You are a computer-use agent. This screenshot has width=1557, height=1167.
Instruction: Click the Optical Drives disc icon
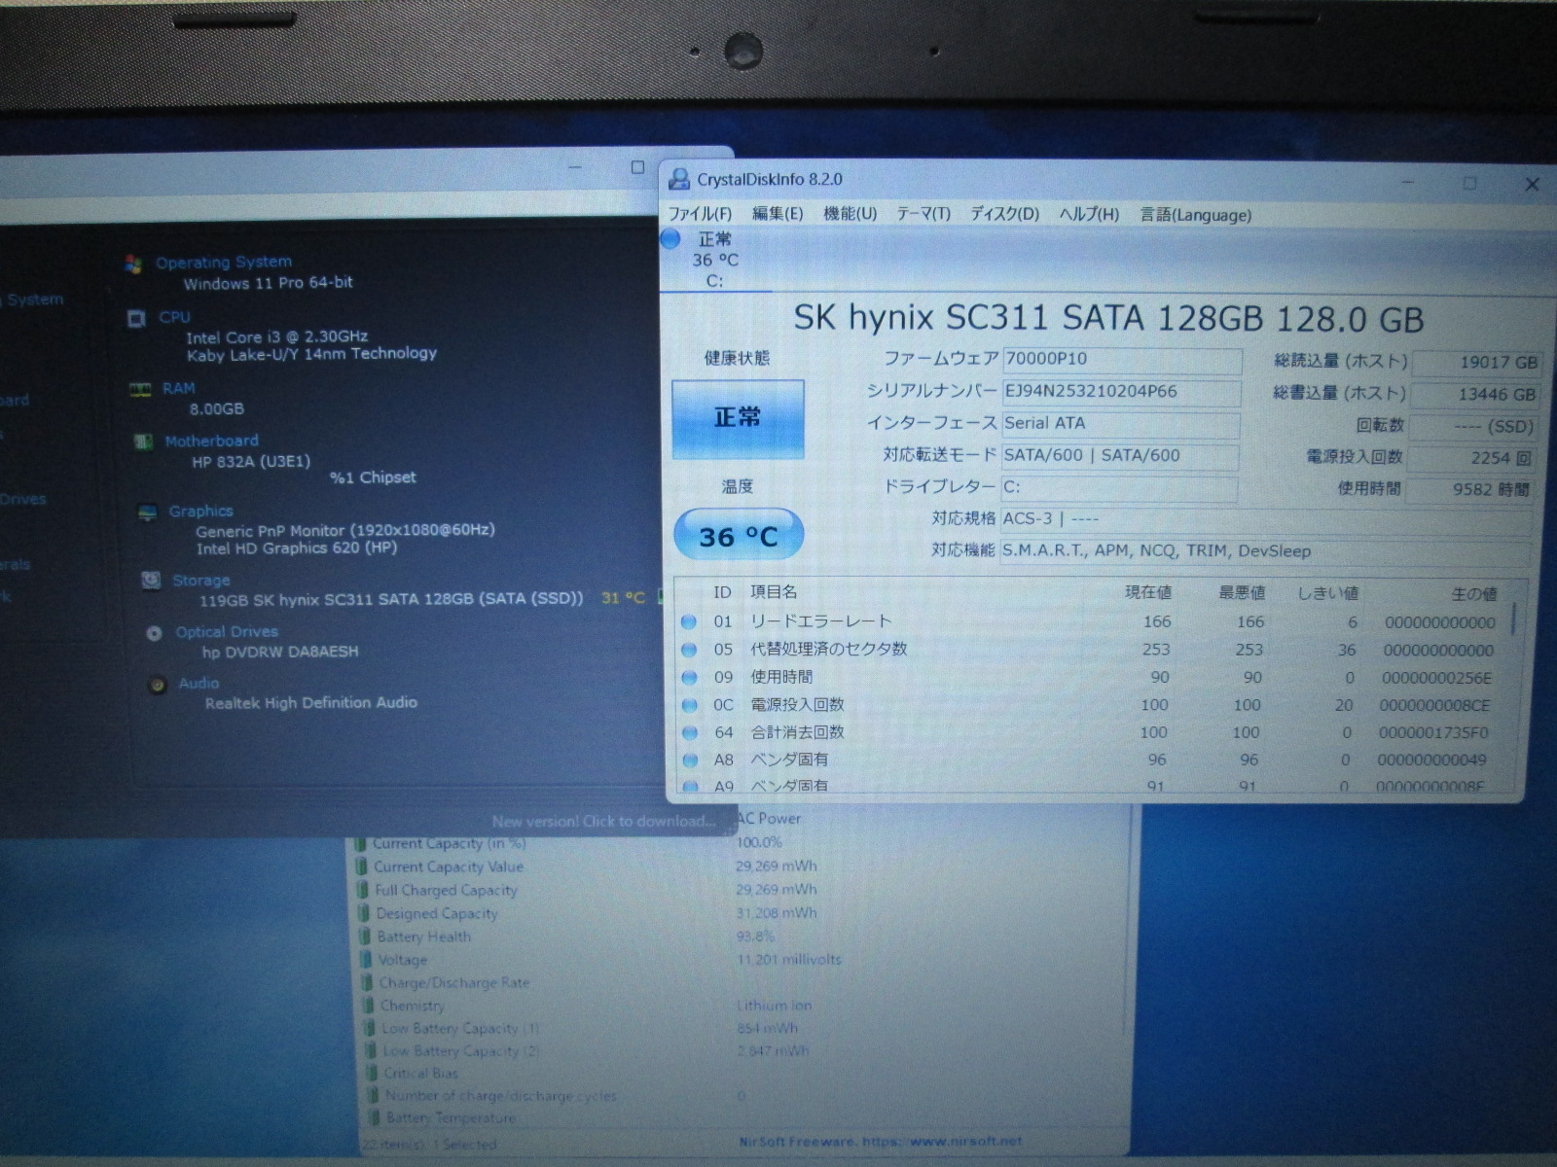pos(154,633)
